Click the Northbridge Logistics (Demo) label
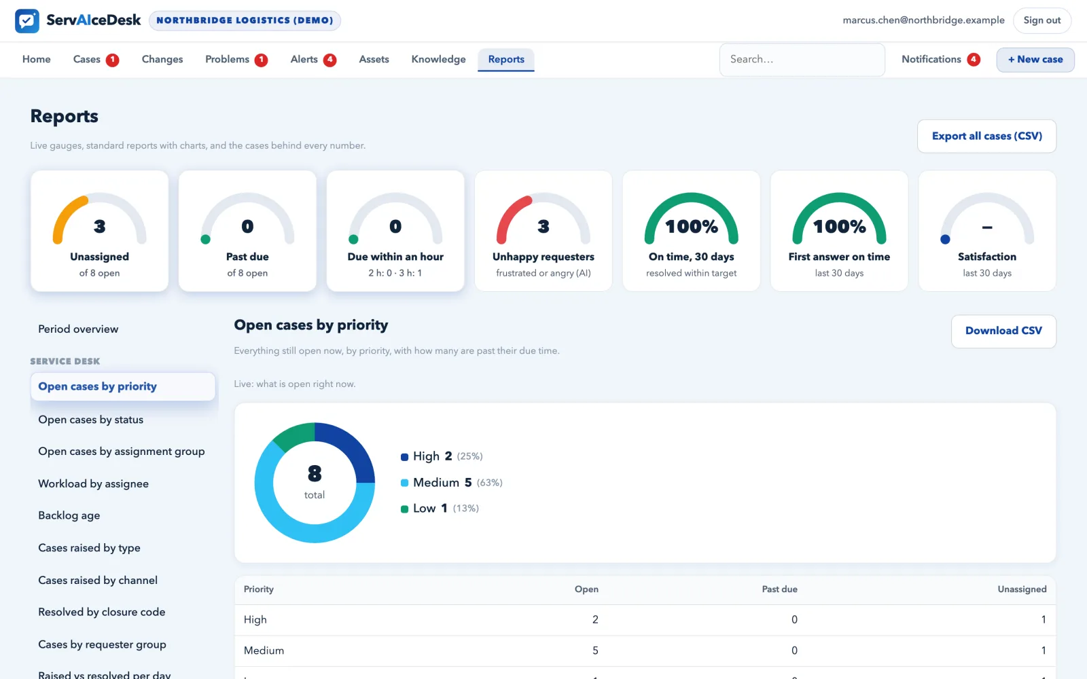This screenshot has width=1087, height=679. pyautogui.click(x=245, y=20)
